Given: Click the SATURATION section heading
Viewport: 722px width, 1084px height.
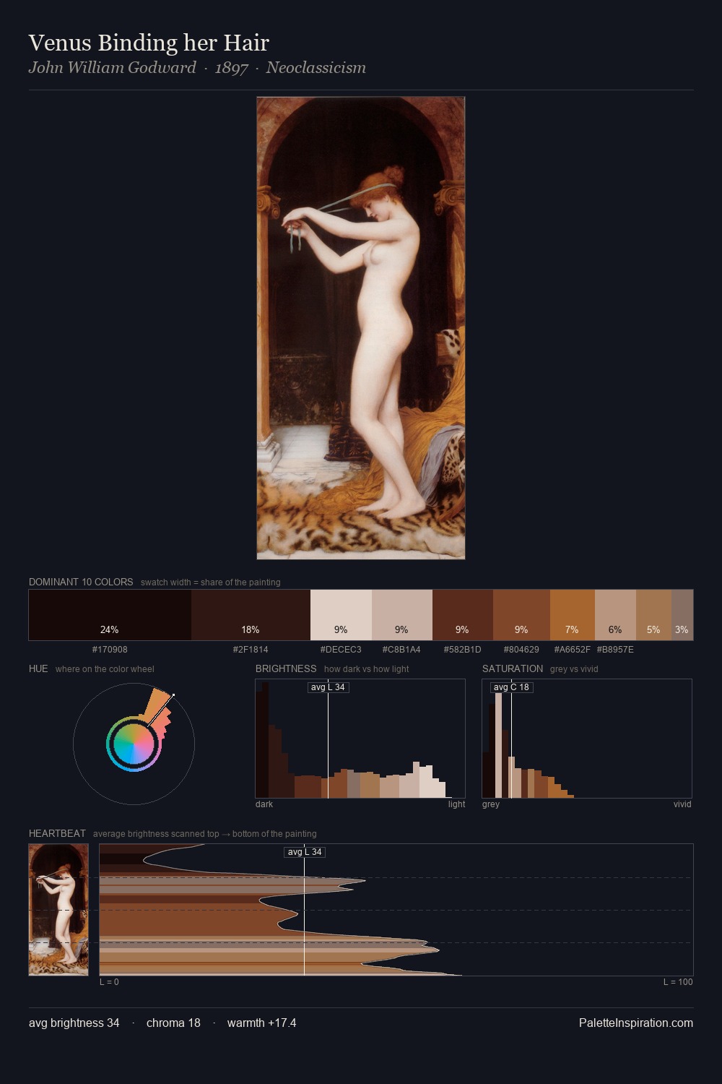Looking at the screenshot, I should point(513,668).
